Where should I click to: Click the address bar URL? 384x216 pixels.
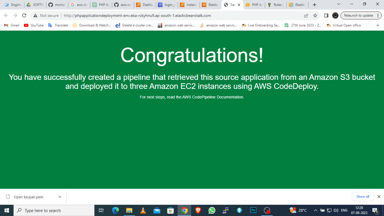pos(137,15)
